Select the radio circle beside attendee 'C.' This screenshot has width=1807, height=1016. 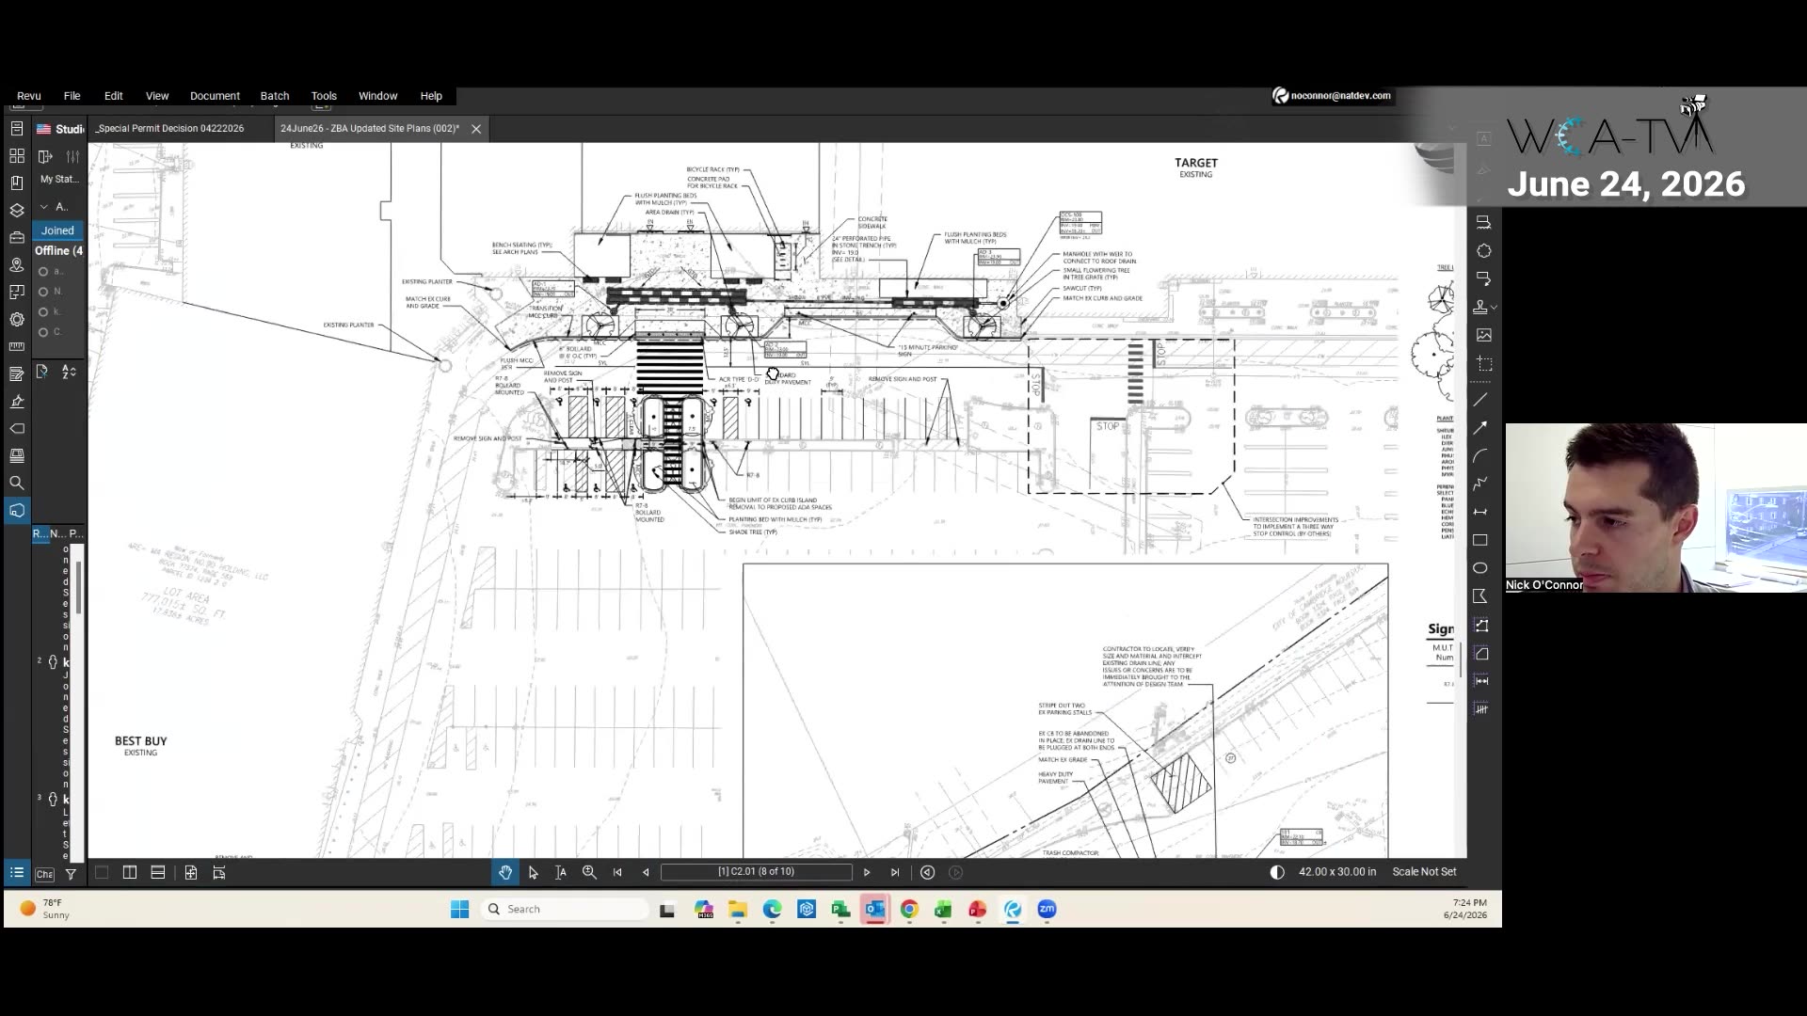coord(43,332)
